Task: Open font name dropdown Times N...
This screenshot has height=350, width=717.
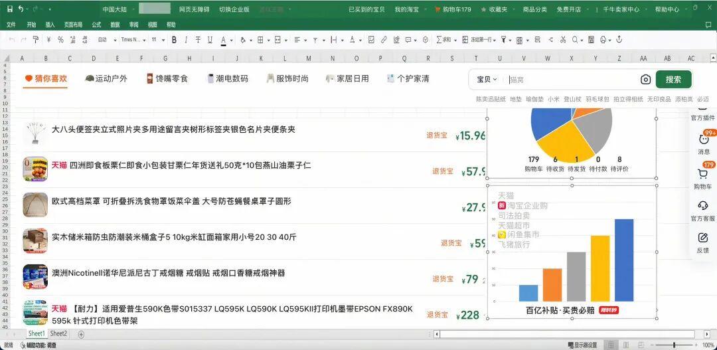Action: coord(133,40)
